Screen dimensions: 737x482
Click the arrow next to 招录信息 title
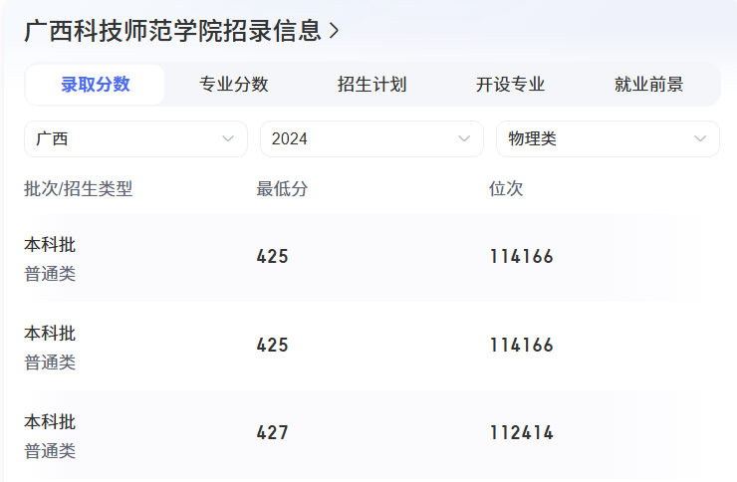pyautogui.click(x=334, y=32)
